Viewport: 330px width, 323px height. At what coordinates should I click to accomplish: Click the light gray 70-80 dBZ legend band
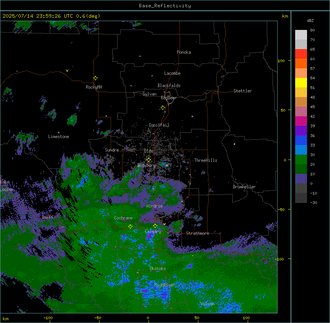pos(301,35)
